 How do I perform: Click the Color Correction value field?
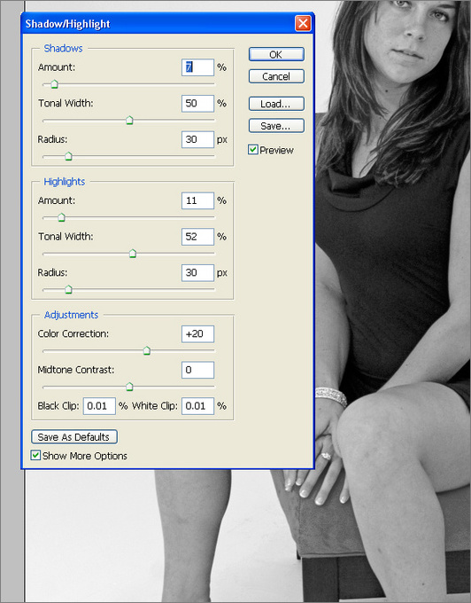197,333
